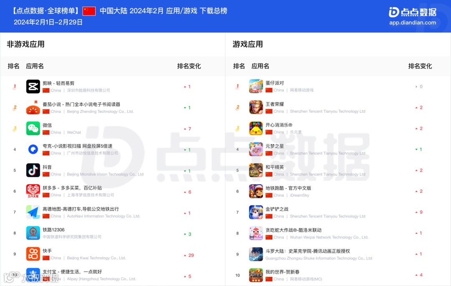Open the 斗罗大陆：史莱克学院 game title
Viewport: 451px width, 286px height.
pos(308,251)
